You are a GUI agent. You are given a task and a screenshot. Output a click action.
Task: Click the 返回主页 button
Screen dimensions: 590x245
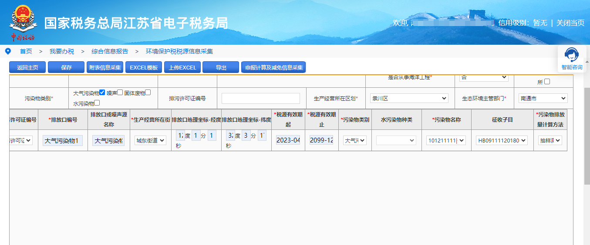point(27,67)
